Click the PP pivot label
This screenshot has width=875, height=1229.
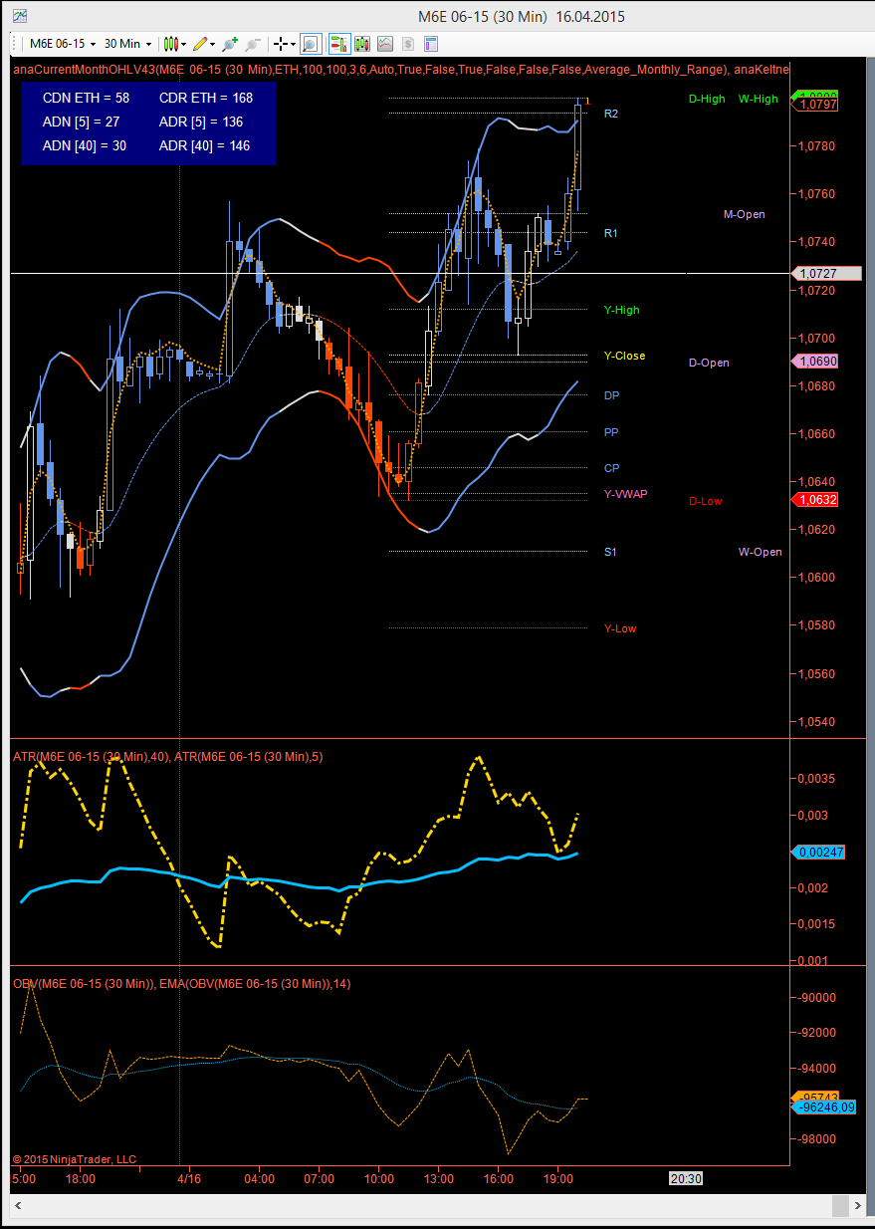[x=611, y=432]
